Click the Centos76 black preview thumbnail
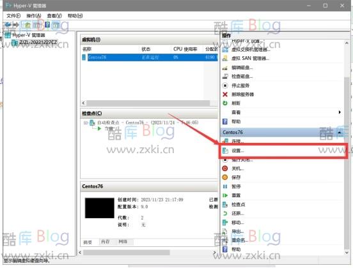353x268 pixels. pos(100,208)
